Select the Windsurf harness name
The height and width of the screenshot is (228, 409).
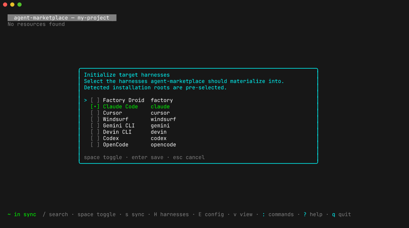pyautogui.click(x=116, y=119)
